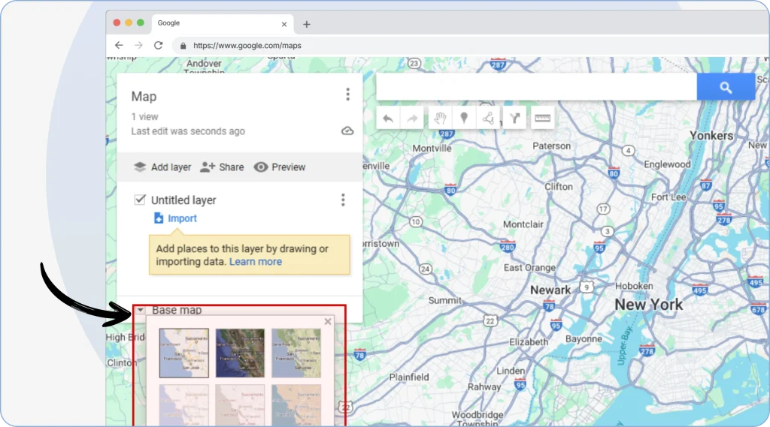Choose the Satellite base map thumbnail
Viewport: 770px width, 427px height.
tap(240, 353)
